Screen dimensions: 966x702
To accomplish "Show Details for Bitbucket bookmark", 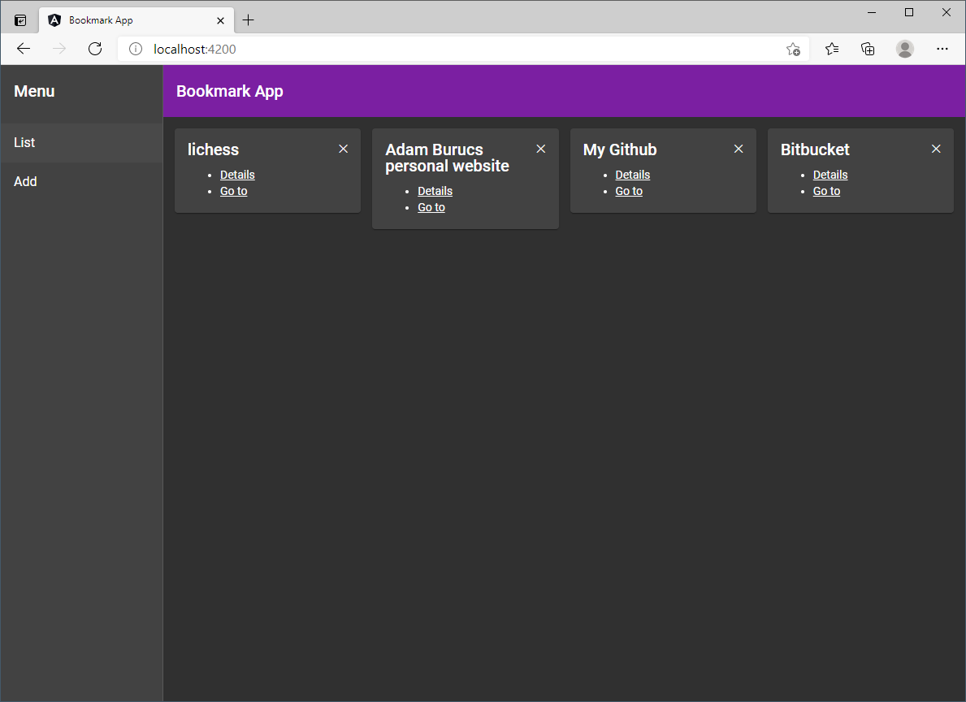I will coord(830,175).
